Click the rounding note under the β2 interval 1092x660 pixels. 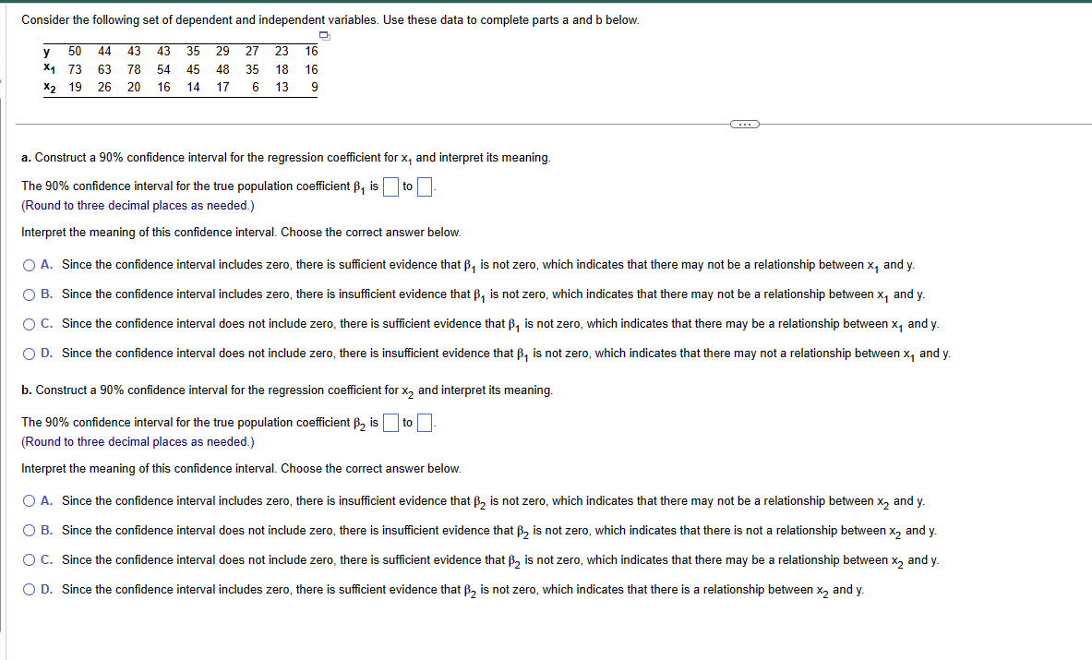tap(138, 441)
